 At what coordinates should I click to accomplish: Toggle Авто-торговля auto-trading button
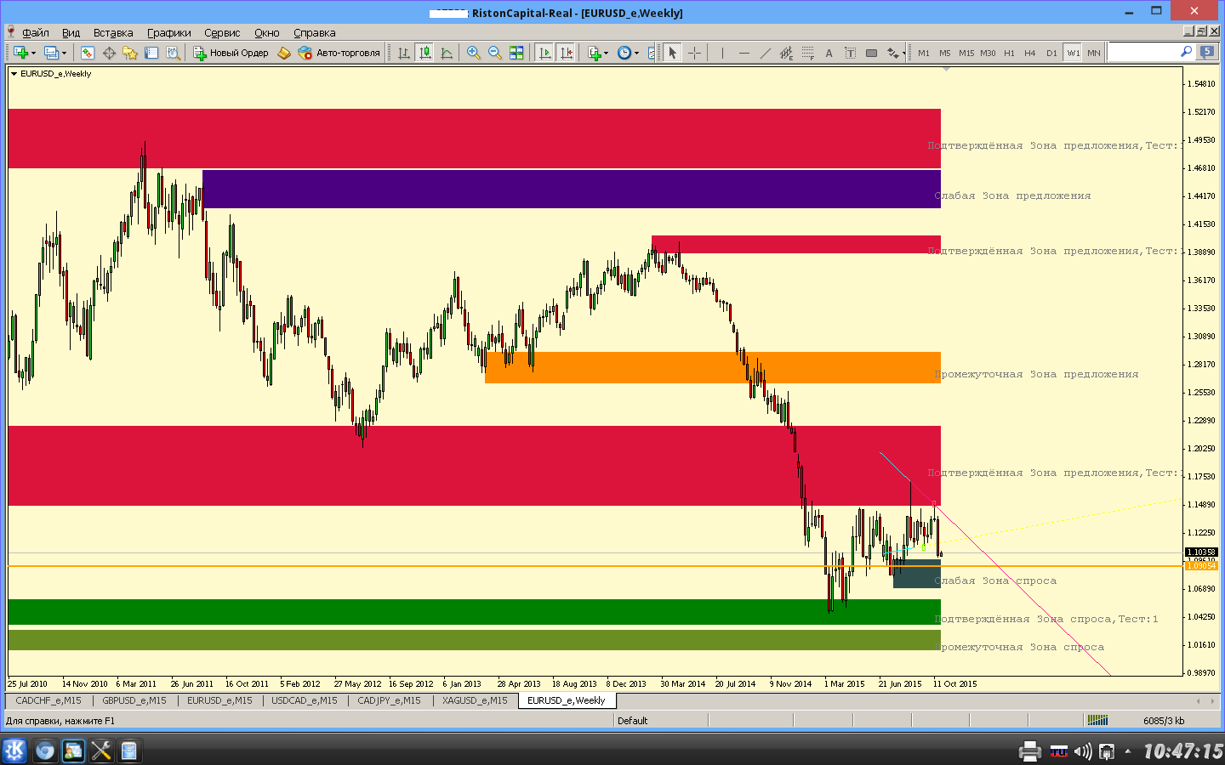click(339, 53)
